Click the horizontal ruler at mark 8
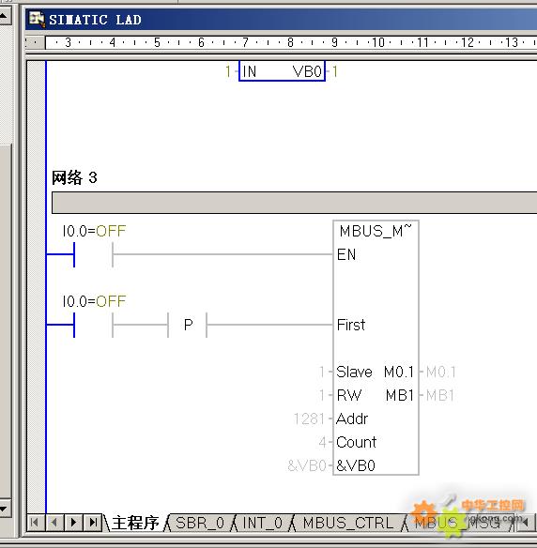Image resolution: width=537 pixels, height=548 pixels. pyautogui.click(x=290, y=42)
